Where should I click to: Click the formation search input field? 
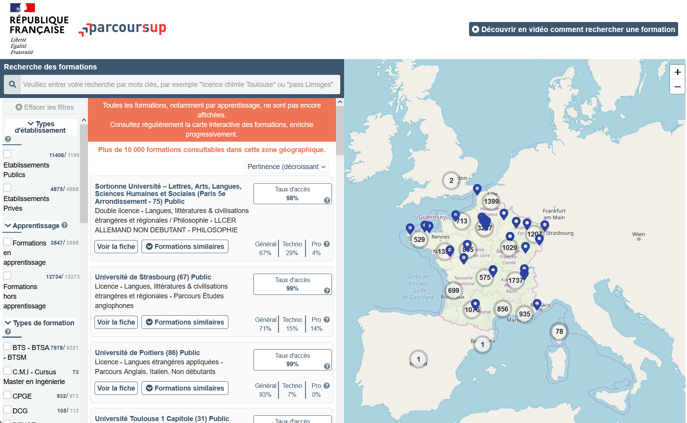click(x=181, y=85)
